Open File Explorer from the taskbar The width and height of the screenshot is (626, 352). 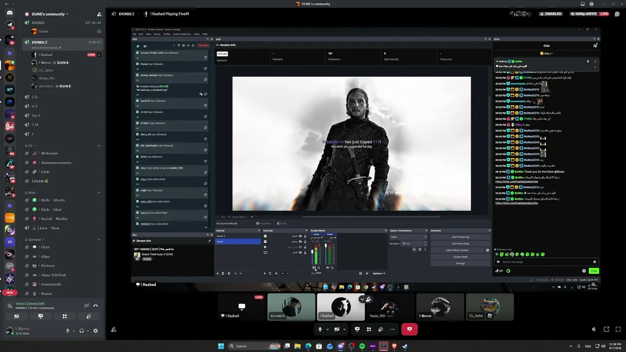click(297, 346)
